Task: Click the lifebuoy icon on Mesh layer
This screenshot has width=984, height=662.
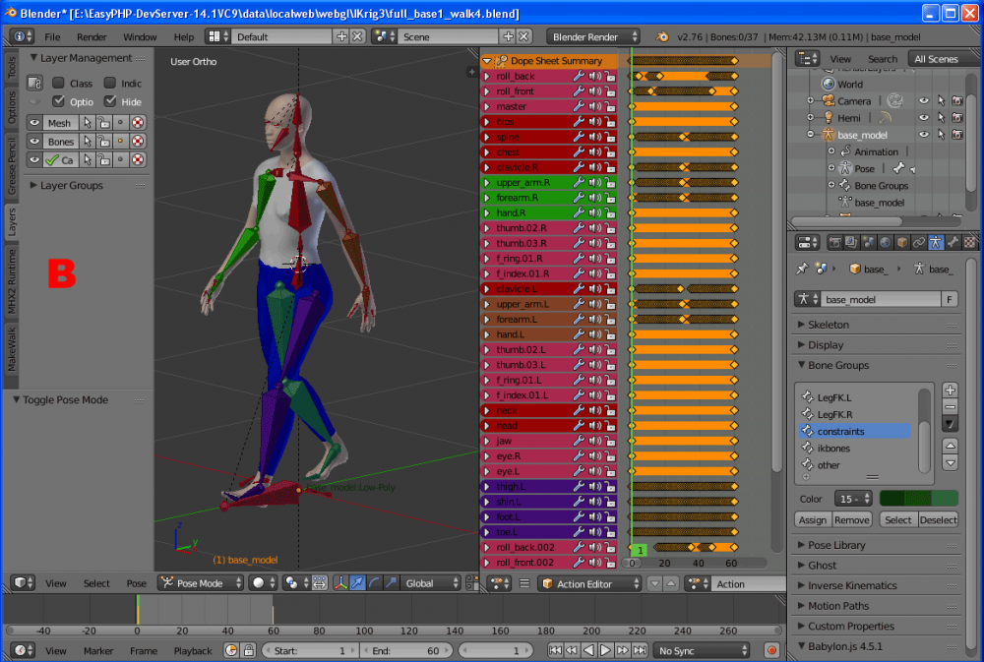Action: [x=138, y=123]
